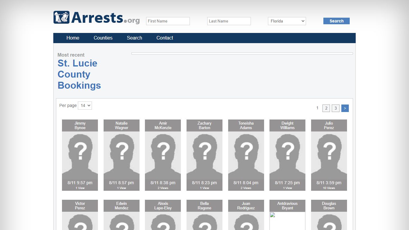
Task: Open the Juan Rodriguez booking card
Action: coord(246,215)
